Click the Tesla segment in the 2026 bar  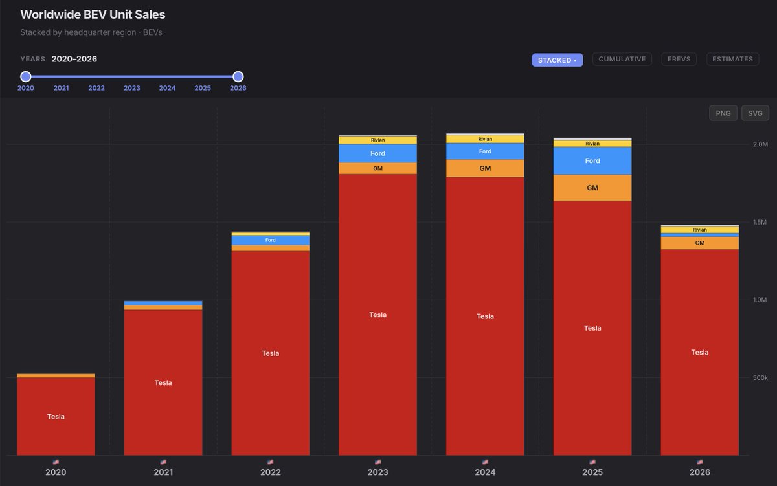(700, 352)
